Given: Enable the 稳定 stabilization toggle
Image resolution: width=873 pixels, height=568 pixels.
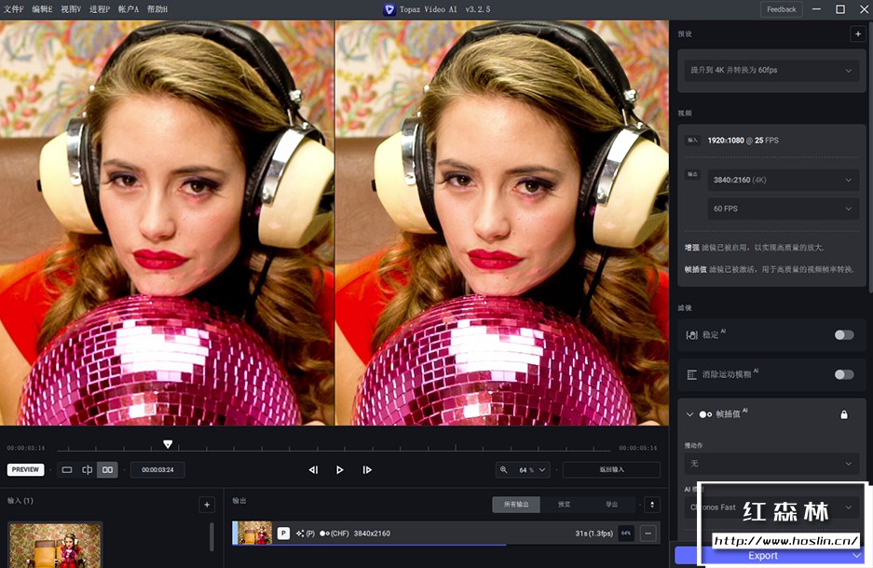Looking at the screenshot, I should [843, 335].
